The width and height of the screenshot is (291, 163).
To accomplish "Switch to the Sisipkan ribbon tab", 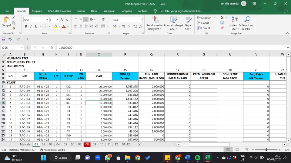I will (37, 11).
